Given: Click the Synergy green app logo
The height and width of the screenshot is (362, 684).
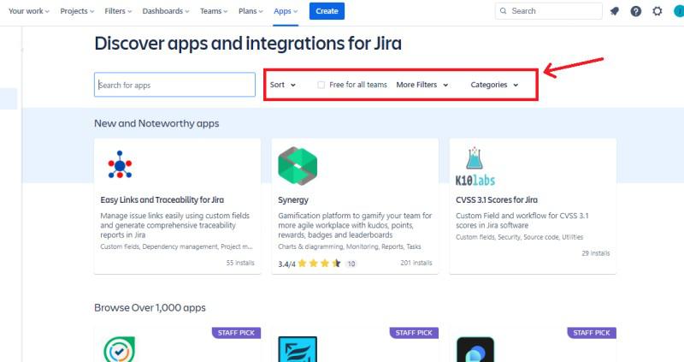Looking at the screenshot, I should tap(298, 166).
